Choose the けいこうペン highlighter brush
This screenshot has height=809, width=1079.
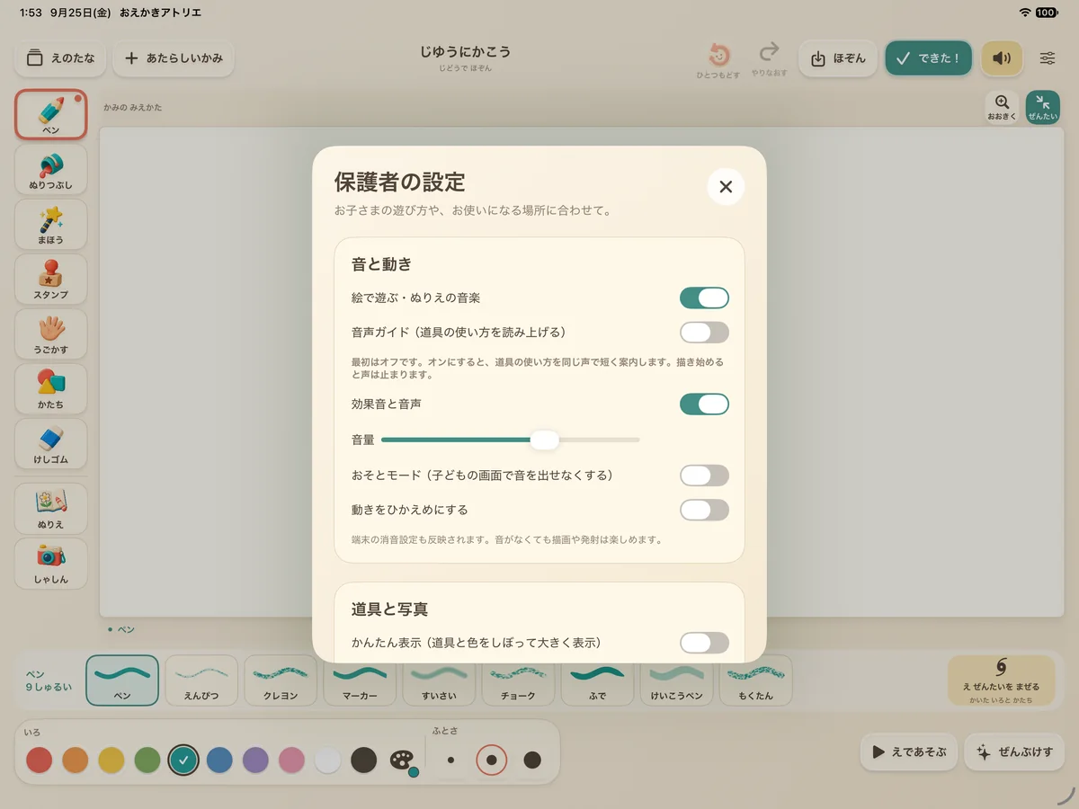pos(676,680)
